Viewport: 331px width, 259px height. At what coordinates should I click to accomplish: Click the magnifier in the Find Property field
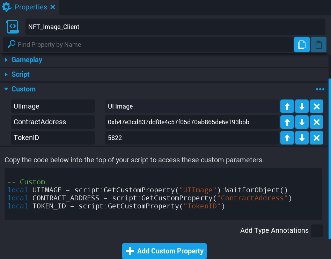point(11,45)
